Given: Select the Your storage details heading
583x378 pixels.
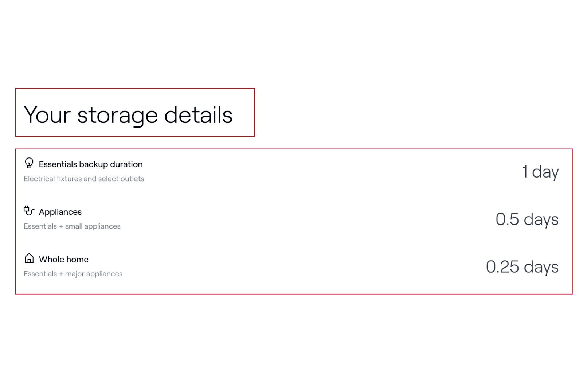Looking at the screenshot, I should tap(128, 115).
